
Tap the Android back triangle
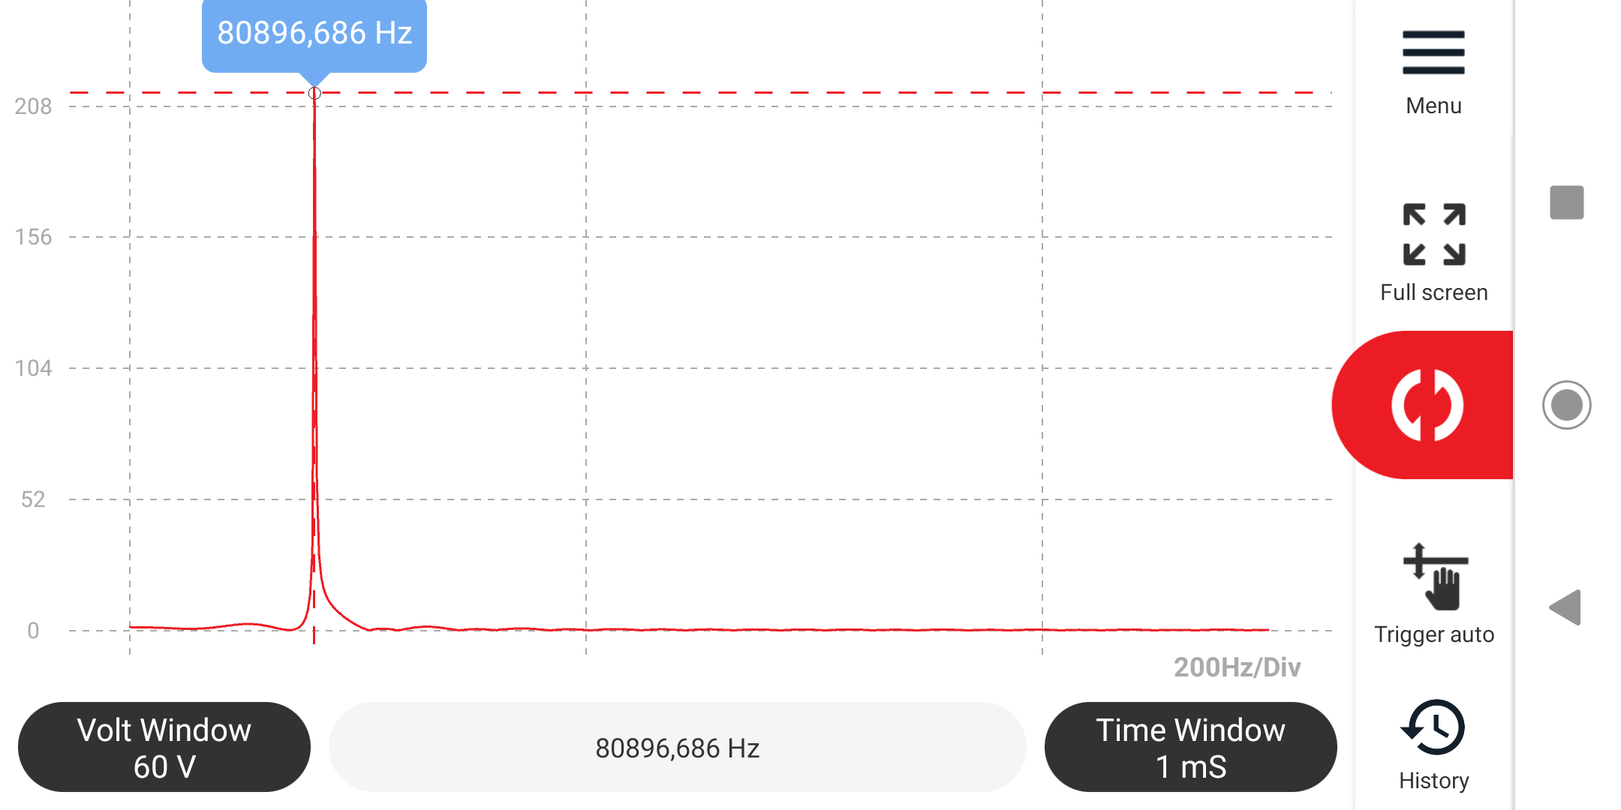pos(1565,607)
